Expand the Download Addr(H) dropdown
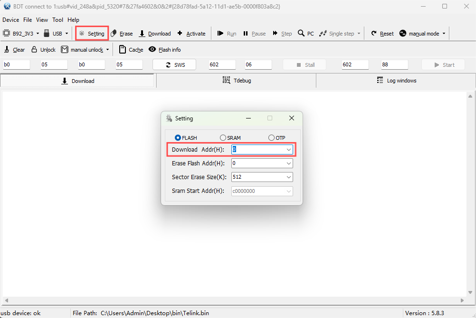 (289, 150)
